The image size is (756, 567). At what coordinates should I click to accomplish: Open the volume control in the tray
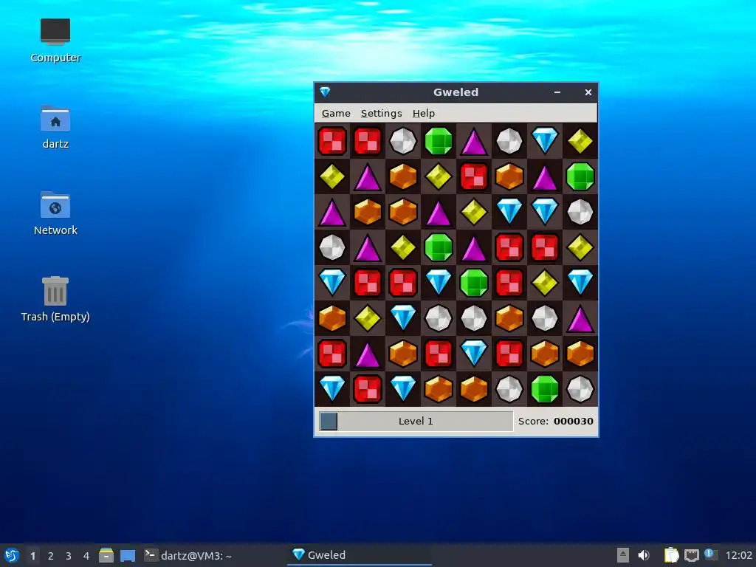(x=644, y=555)
